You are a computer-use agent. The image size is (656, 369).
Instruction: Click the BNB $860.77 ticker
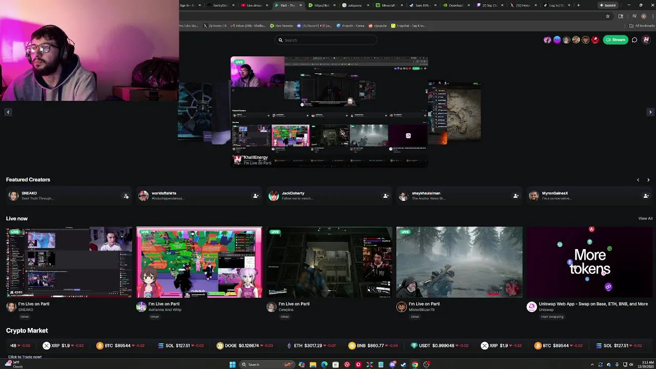point(374,346)
